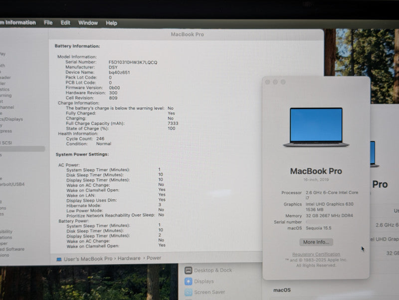Select the highlighted Power sidebar row
This screenshot has height=300, width=399.
[x=22, y=149]
